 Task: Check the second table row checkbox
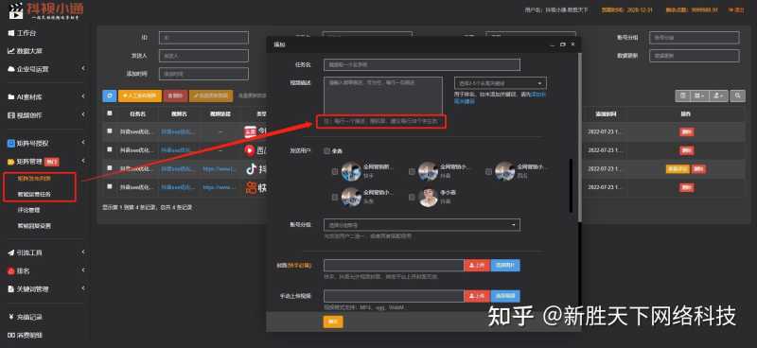coord(110,150)
